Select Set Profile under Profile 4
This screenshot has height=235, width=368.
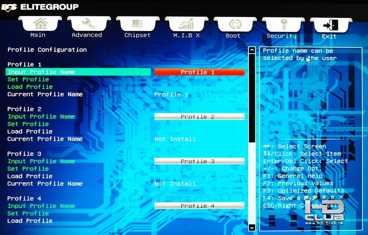click(x=28, y=213)
